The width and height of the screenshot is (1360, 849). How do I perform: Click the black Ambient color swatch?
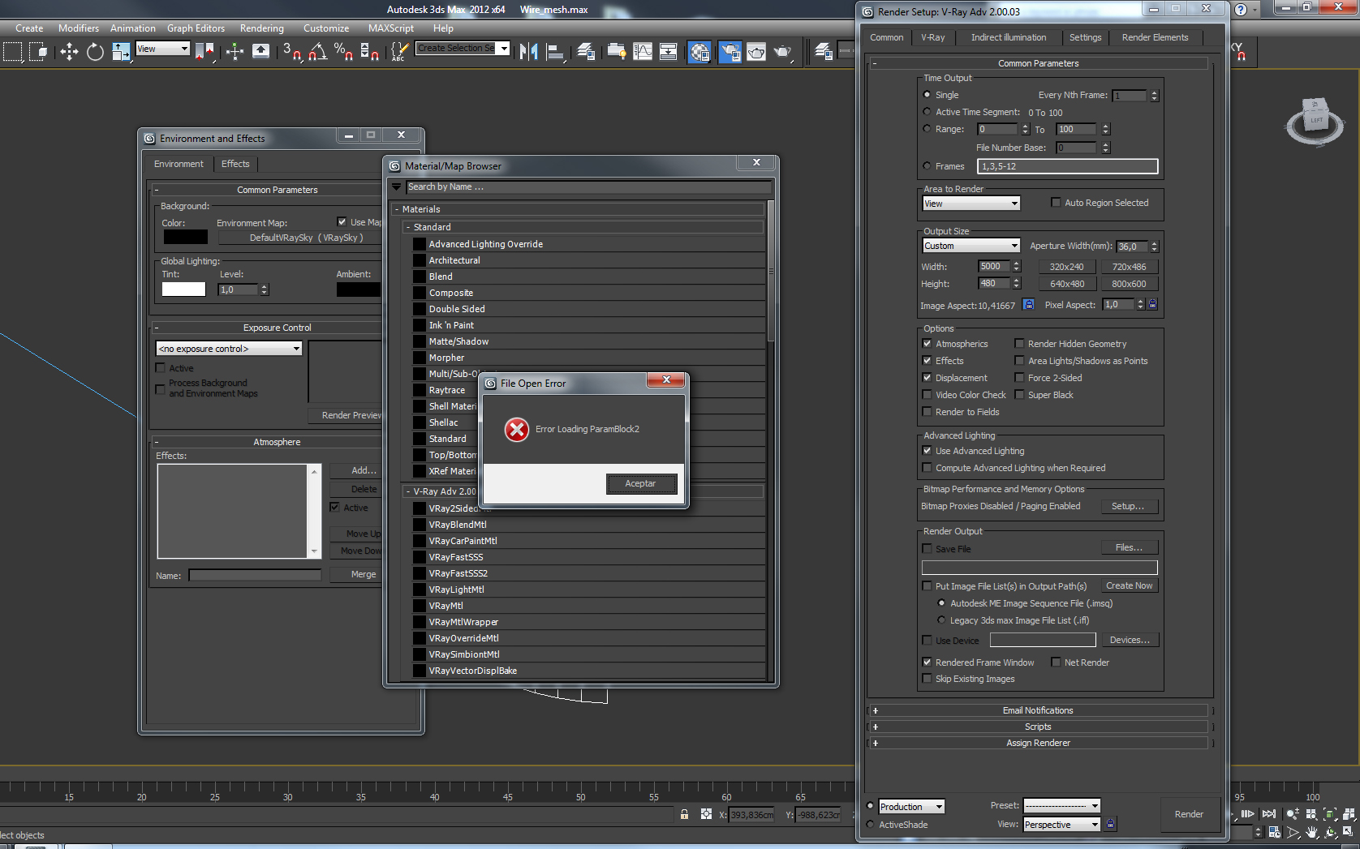(359, 289)
